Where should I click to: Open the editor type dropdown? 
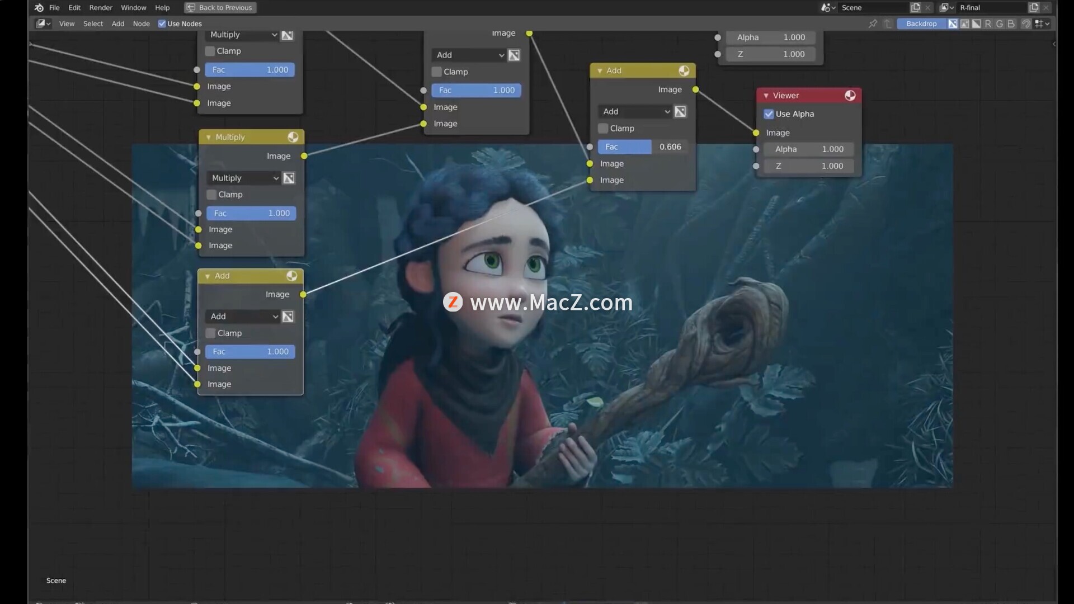pos(43,23)
